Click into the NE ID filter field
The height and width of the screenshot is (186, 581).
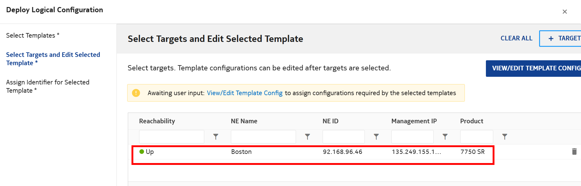click(343, 137)
